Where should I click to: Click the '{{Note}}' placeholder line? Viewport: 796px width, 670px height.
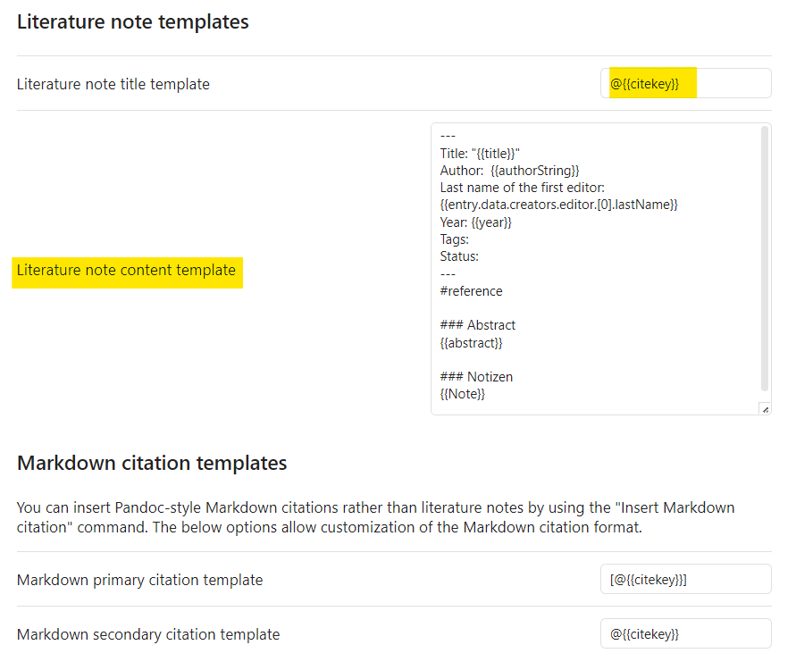(x=463, y=394)
